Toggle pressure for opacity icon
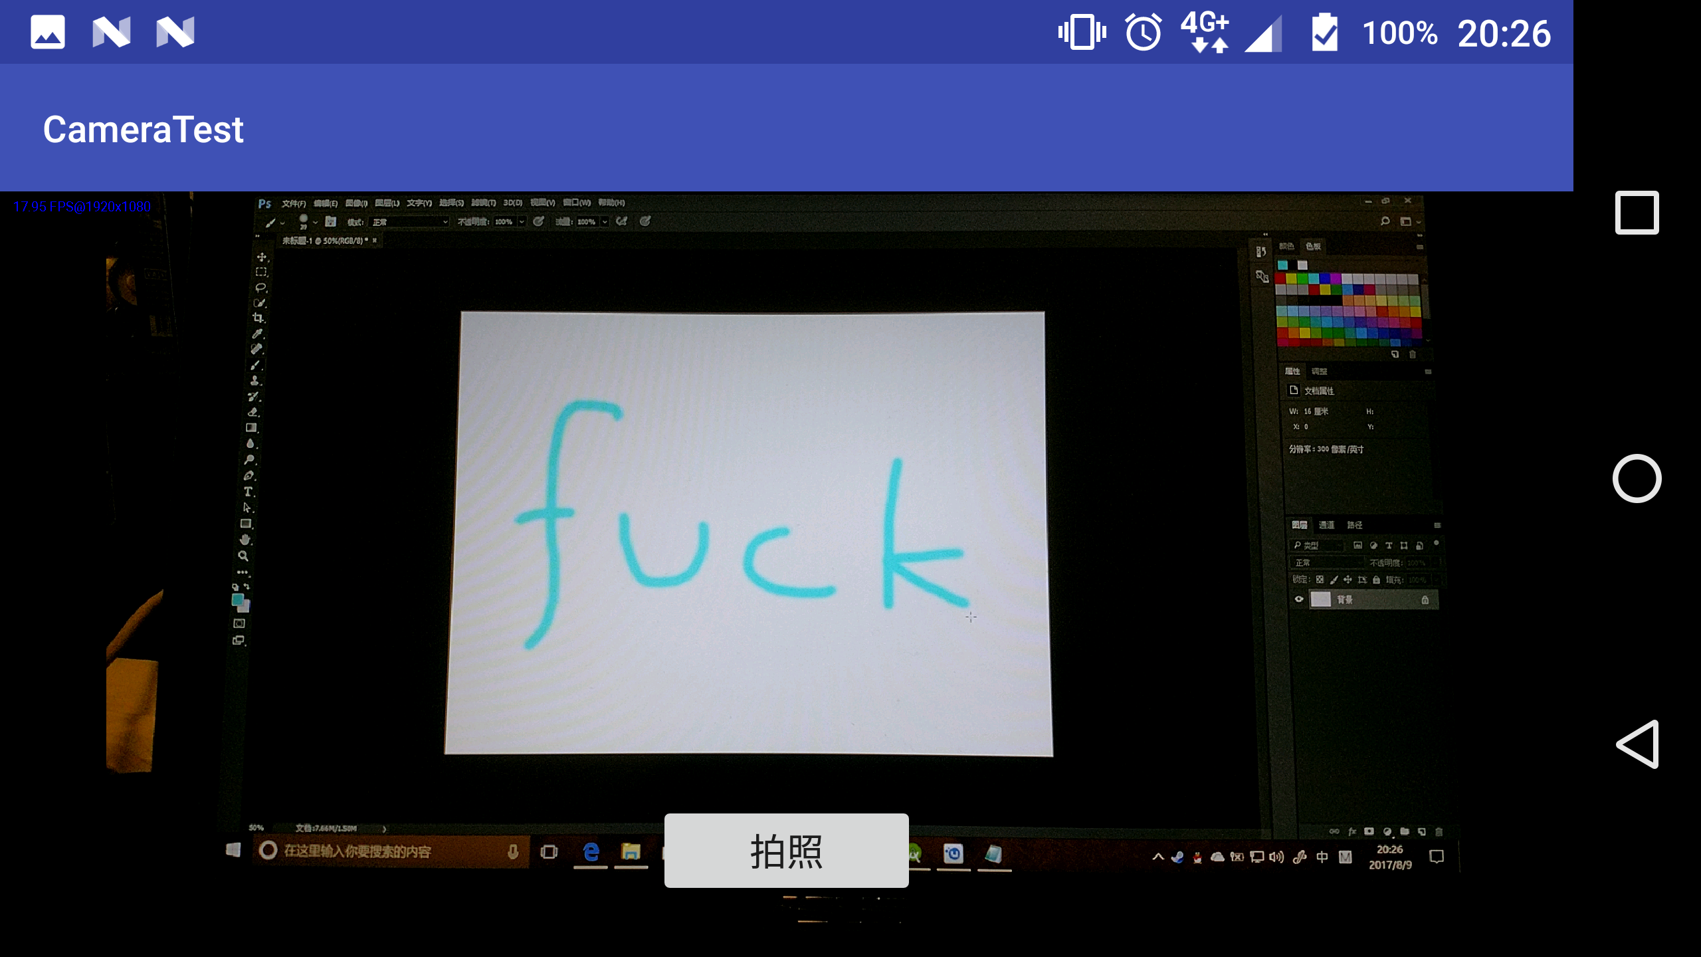The width and height of the screenshot is (1701, 957). coord(539,221)
